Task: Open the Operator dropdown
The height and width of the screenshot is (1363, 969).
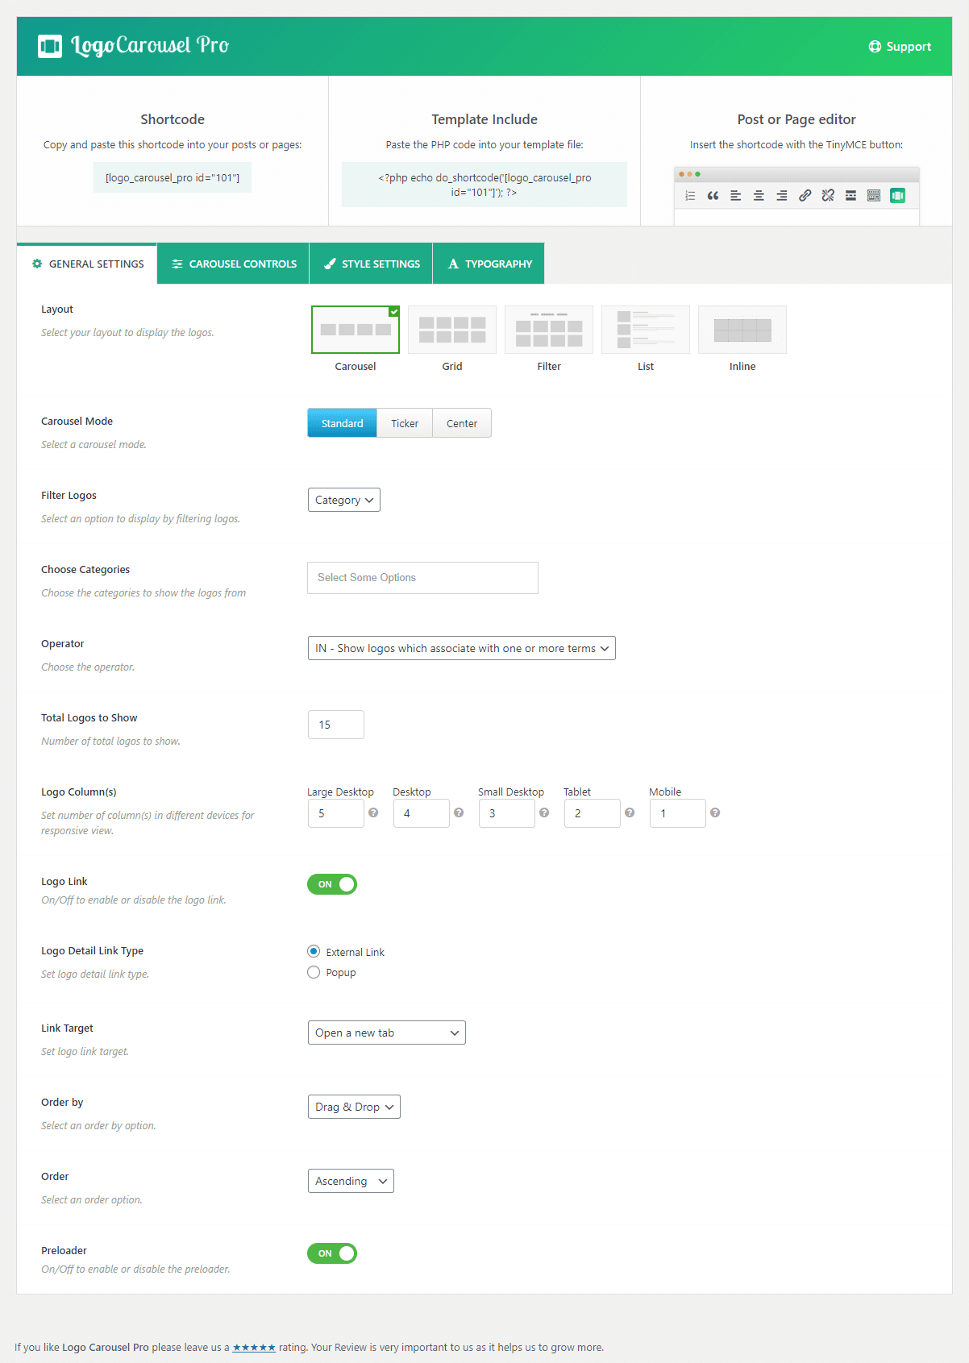Action: [462, 648]
